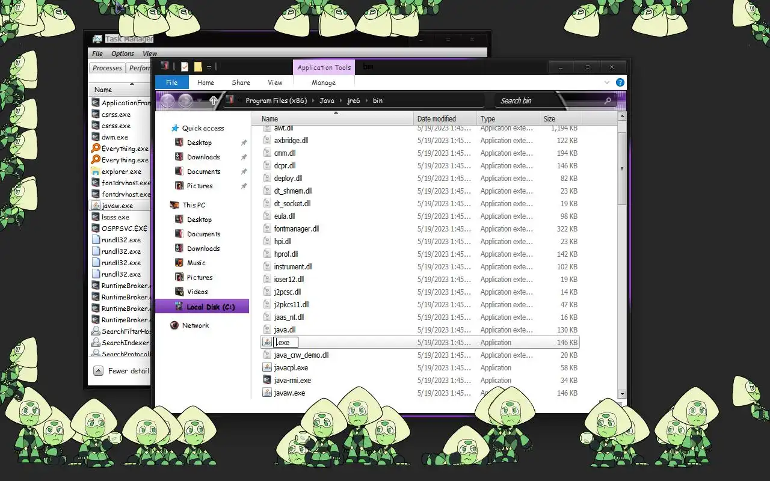Open the View menu in Task Manager
The height and width of the screenshot is (481, 770).
tap(150, 54)
